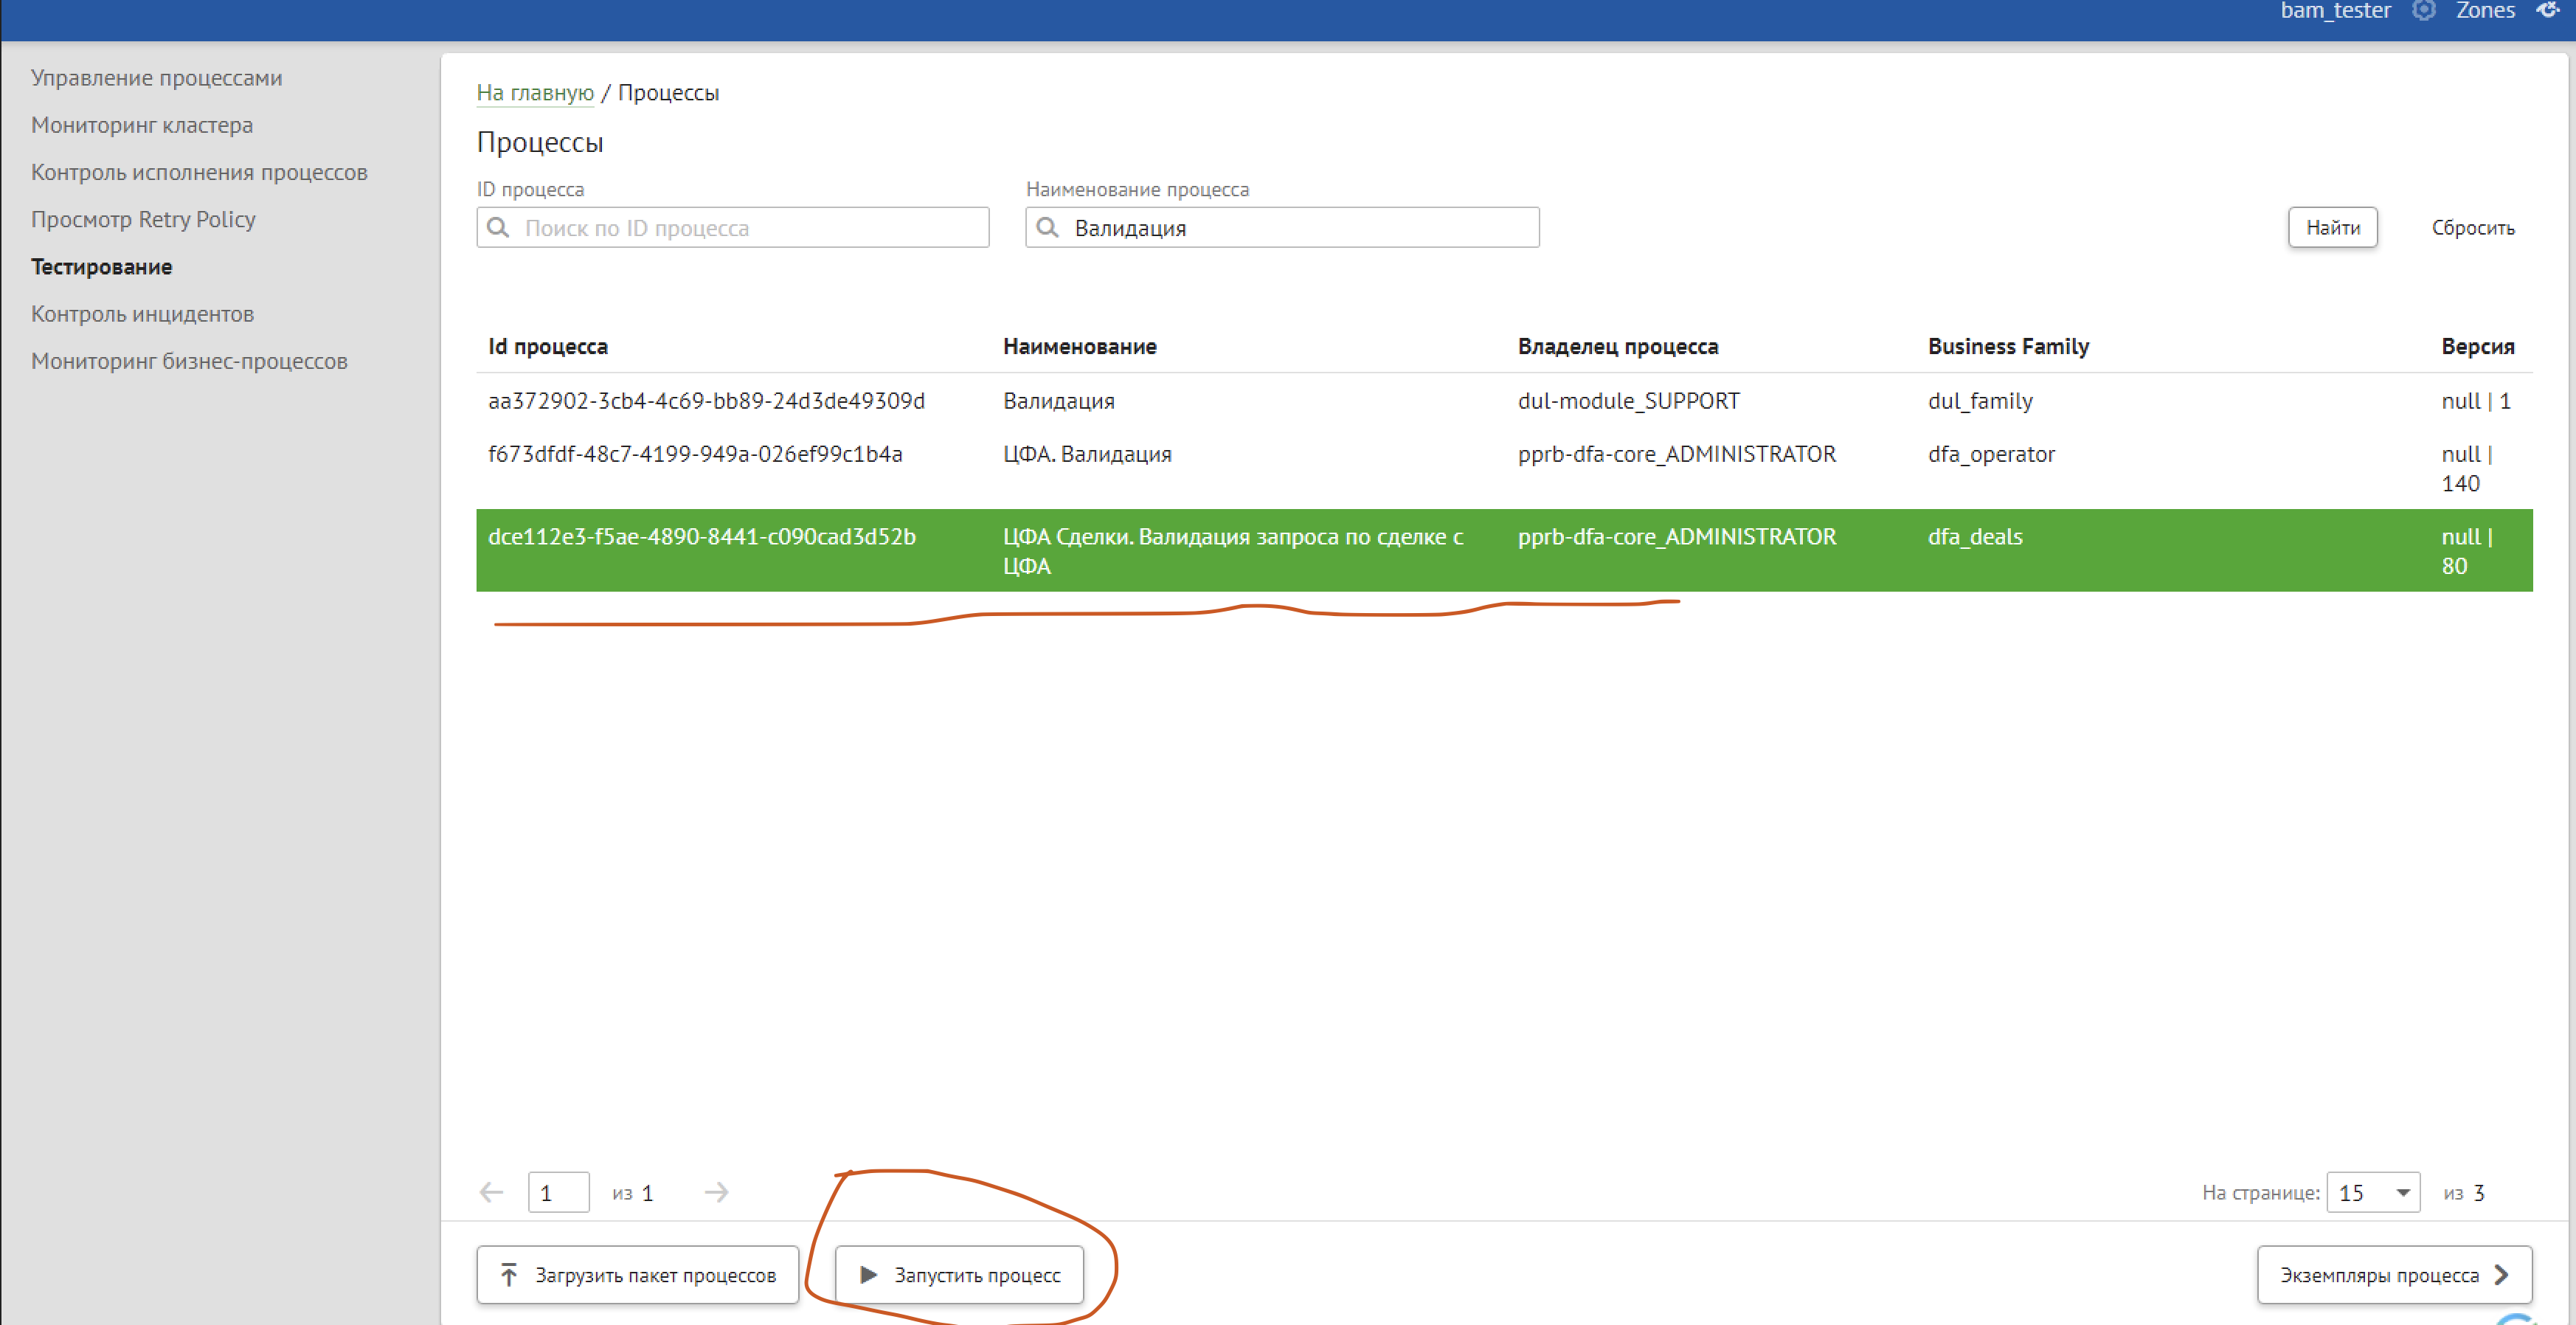Viewport: 2576px width, 1325px height.
Task: Select the ЦФА. Валидация process row
Action: coord(1086,455)
